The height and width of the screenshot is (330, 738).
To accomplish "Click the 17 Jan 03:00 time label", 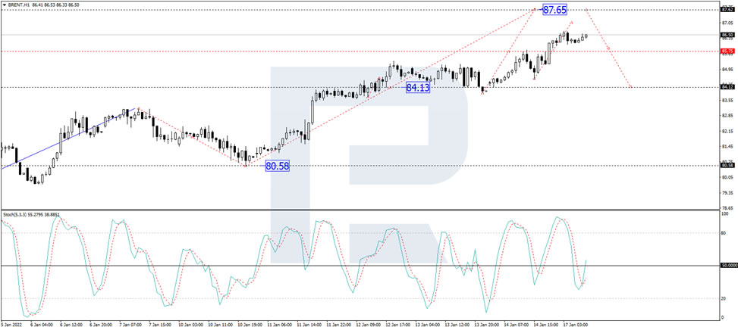I will coord(576,324).
